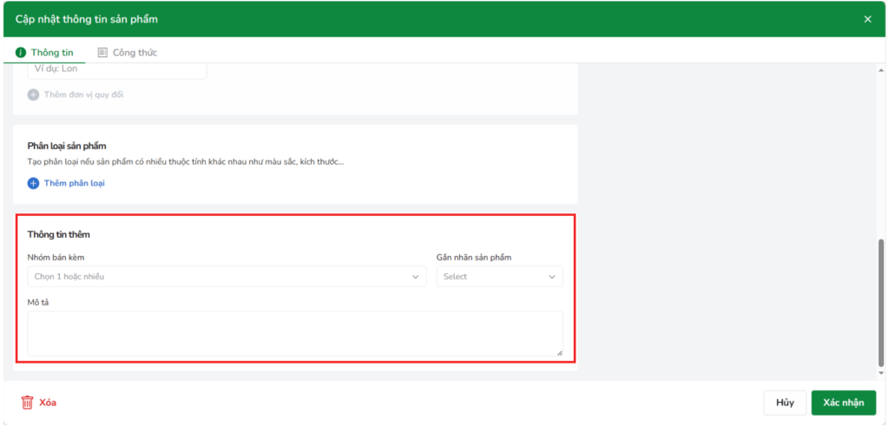Switch to the Thông tin tab

point(45,53)
